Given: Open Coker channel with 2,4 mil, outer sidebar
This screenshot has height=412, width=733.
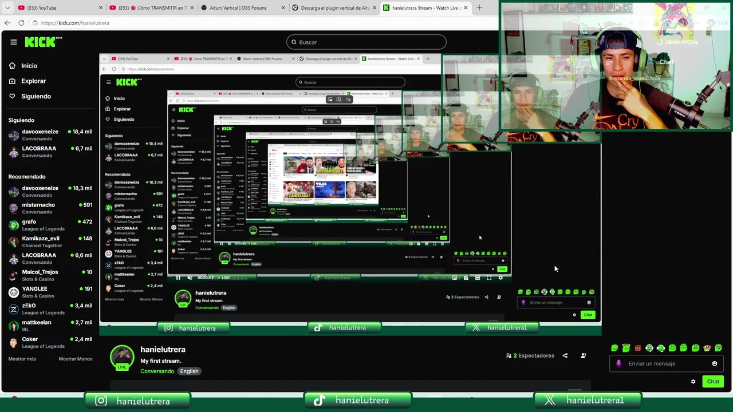Looking at the screenshot, I should (50, 342).
